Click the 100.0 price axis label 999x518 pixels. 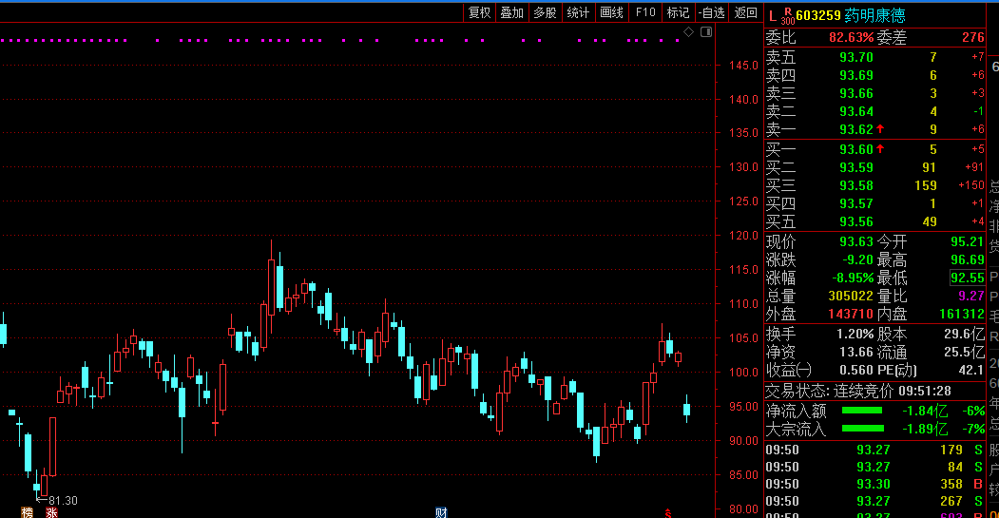coord(743,372)
